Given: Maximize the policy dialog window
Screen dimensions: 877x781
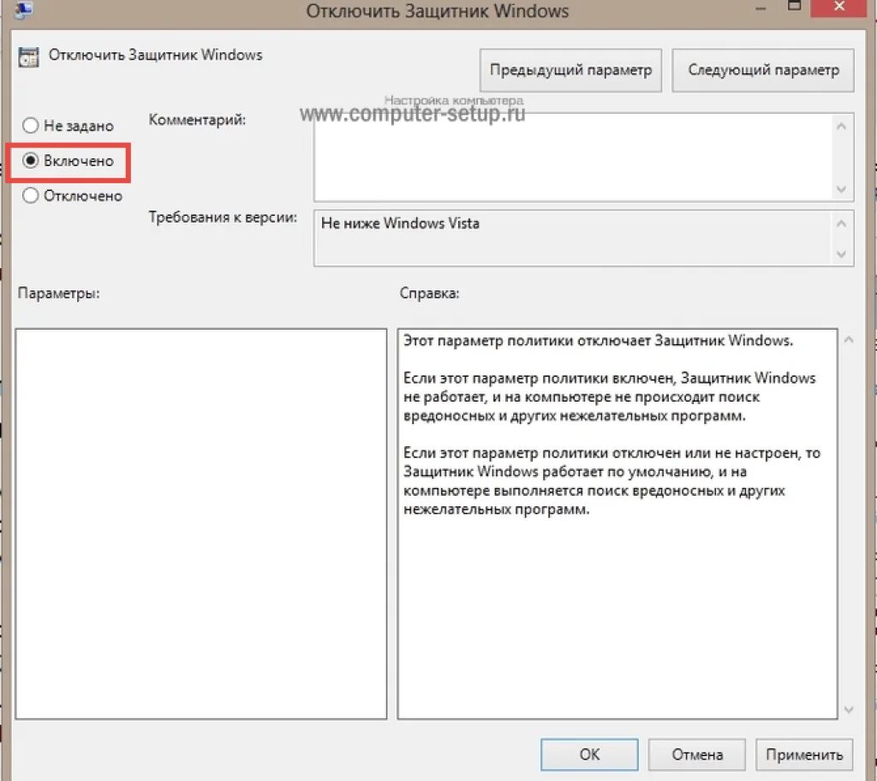Looking at the screenshot, I should pyautogui.click(x=794, y=6).
